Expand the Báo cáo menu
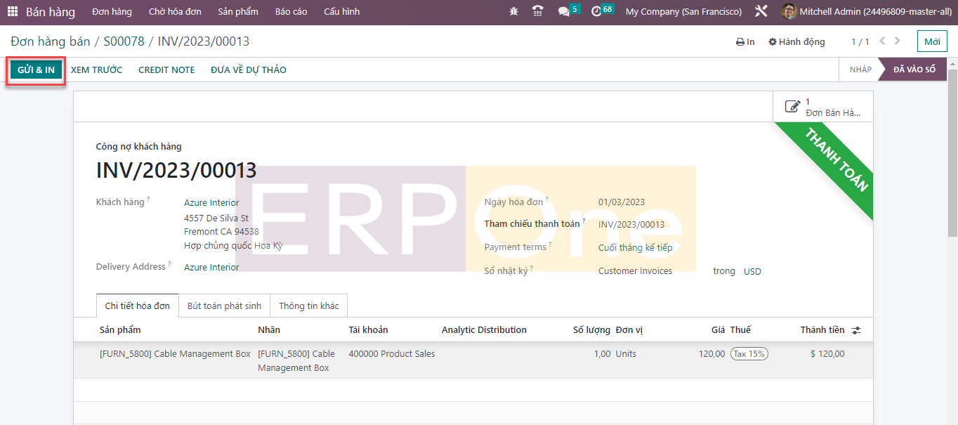 coord(291,12)
